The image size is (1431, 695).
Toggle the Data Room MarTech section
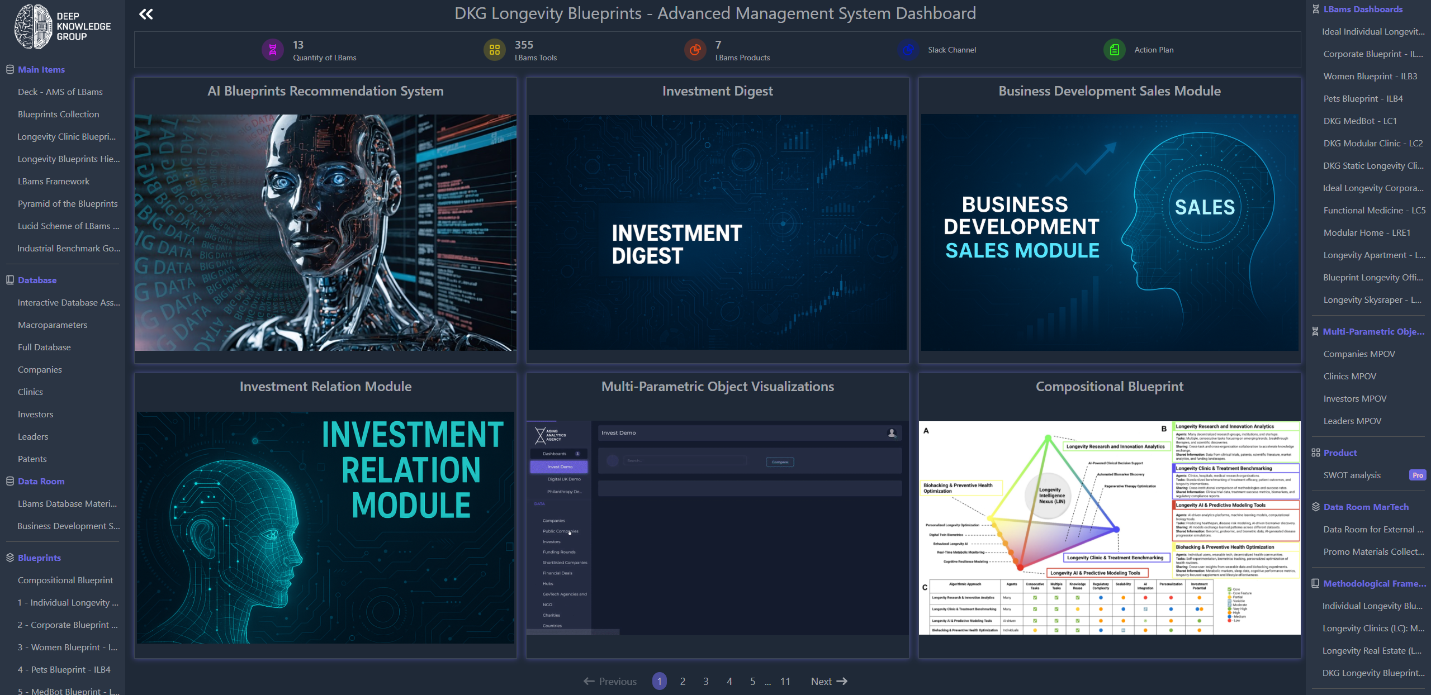point(1366,507)
